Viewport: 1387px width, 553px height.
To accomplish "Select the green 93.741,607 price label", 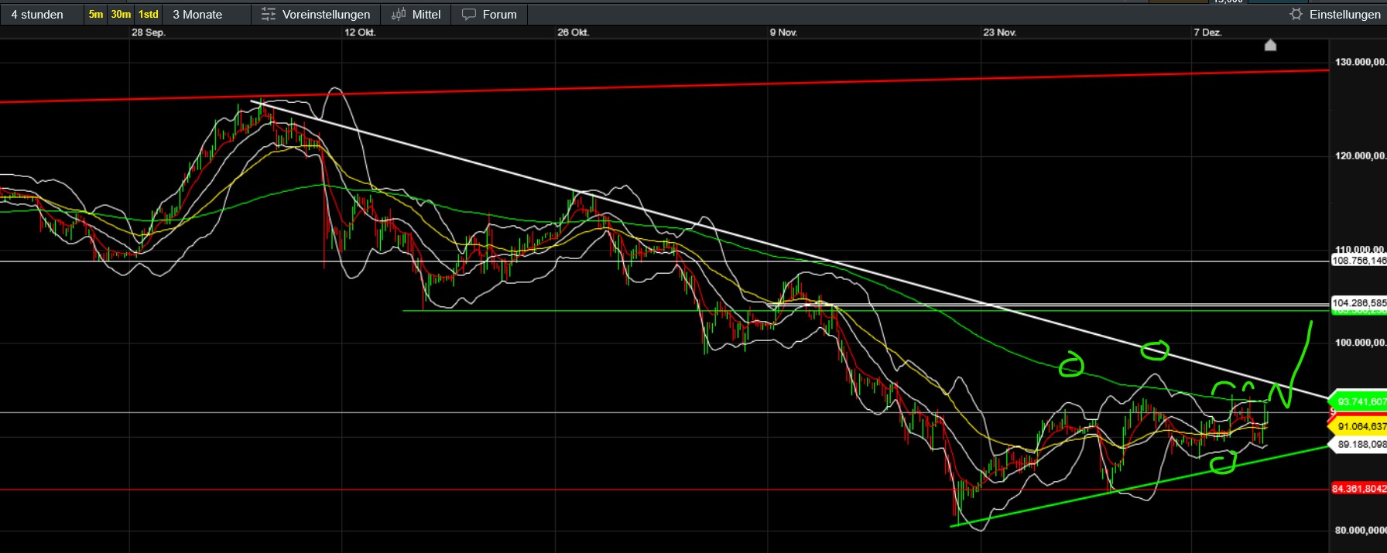I will coord(1361,401).
